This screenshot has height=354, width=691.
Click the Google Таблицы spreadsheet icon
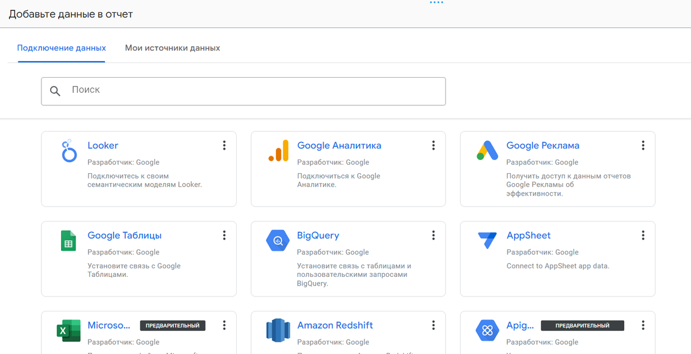(x=69, y=240)
